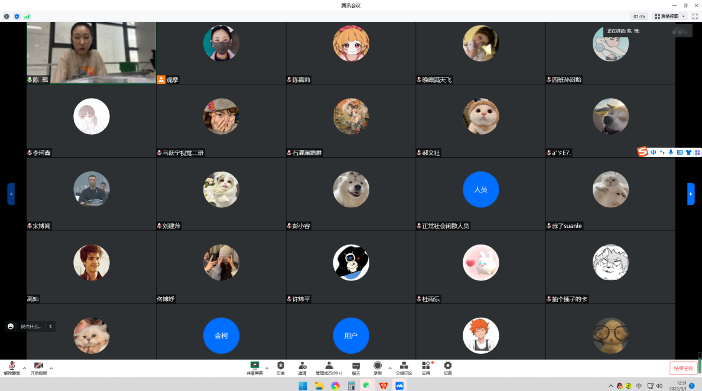
Task: Go to next page of participants
Action: 691,194
